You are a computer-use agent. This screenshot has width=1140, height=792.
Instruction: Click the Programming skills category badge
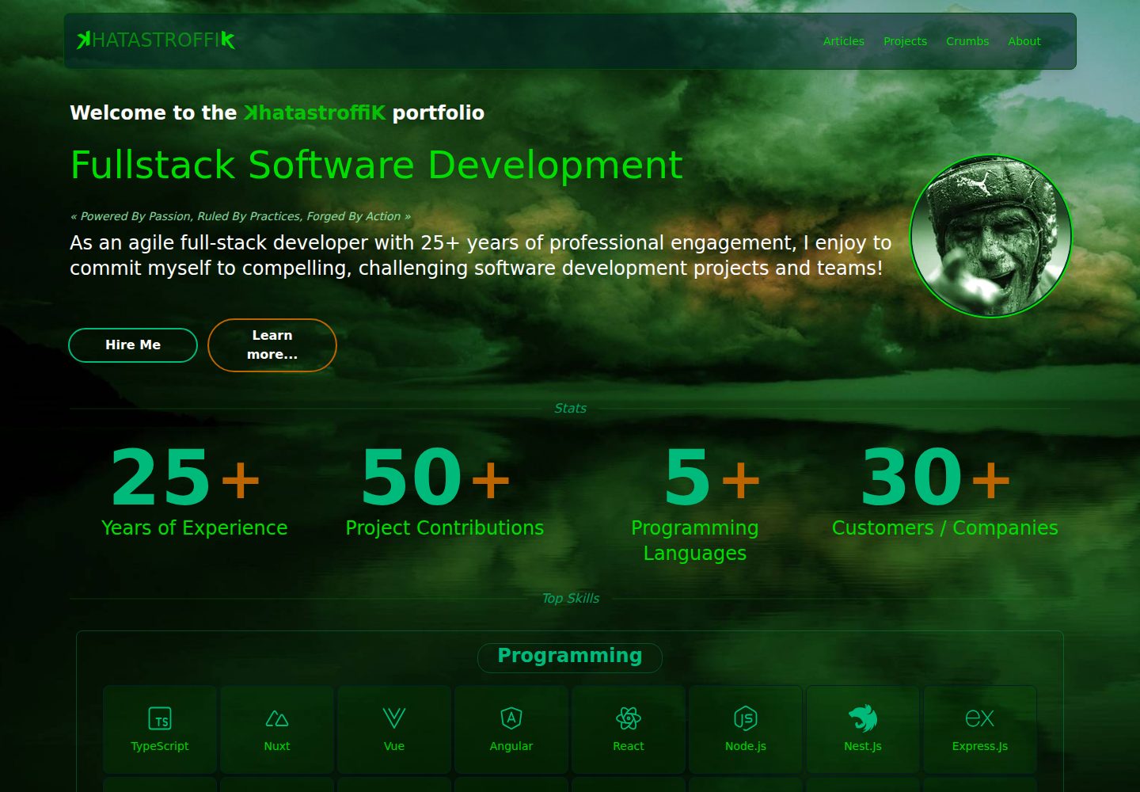click(570, 657)
